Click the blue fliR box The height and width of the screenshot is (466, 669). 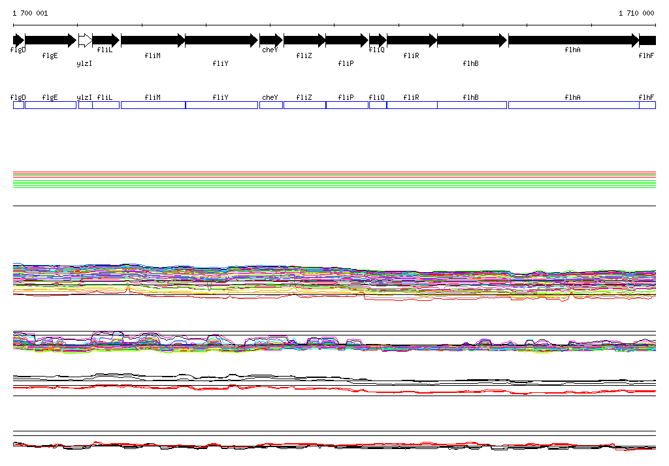(x=412, y=105)
